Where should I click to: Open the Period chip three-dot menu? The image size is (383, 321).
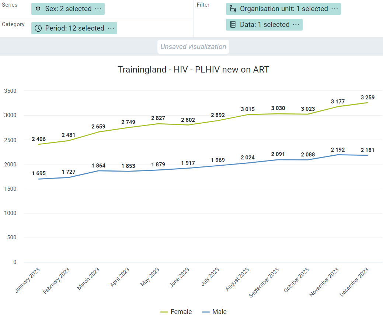(111, 28)
